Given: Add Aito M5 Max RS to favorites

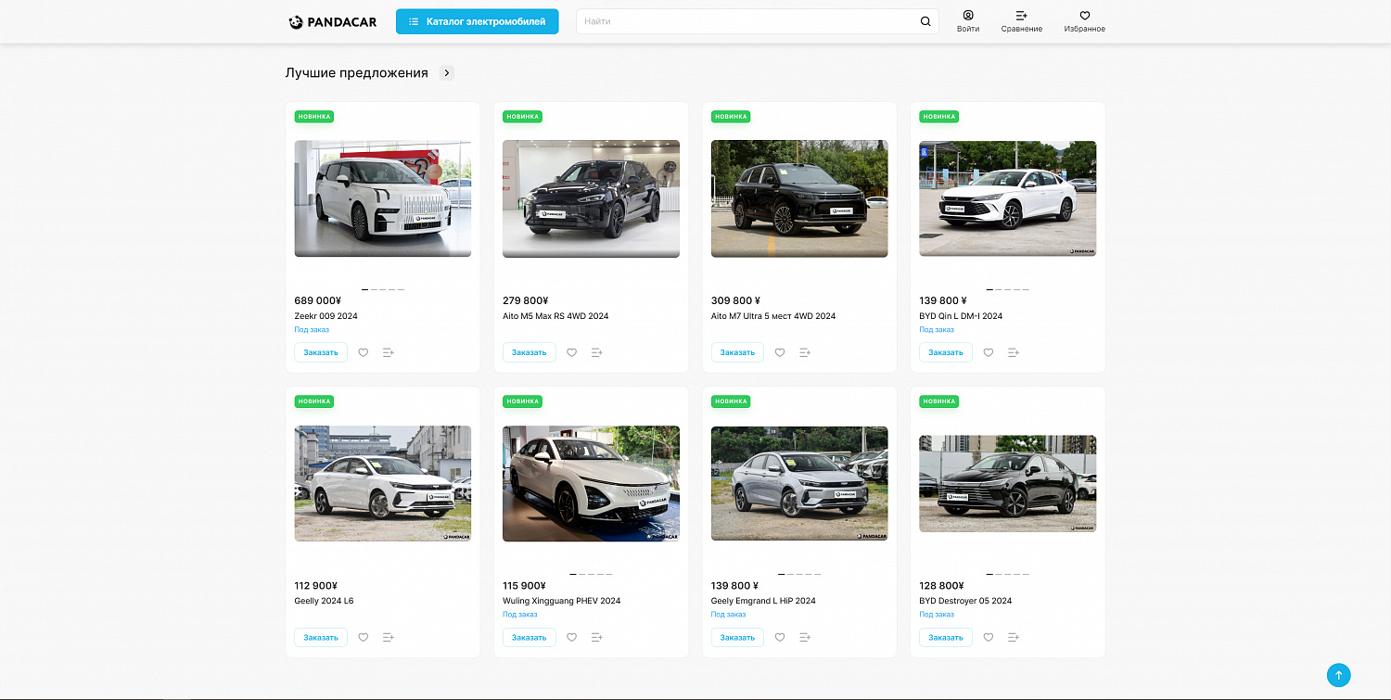Looking at the screenshot, I should (x=572, y=352).
